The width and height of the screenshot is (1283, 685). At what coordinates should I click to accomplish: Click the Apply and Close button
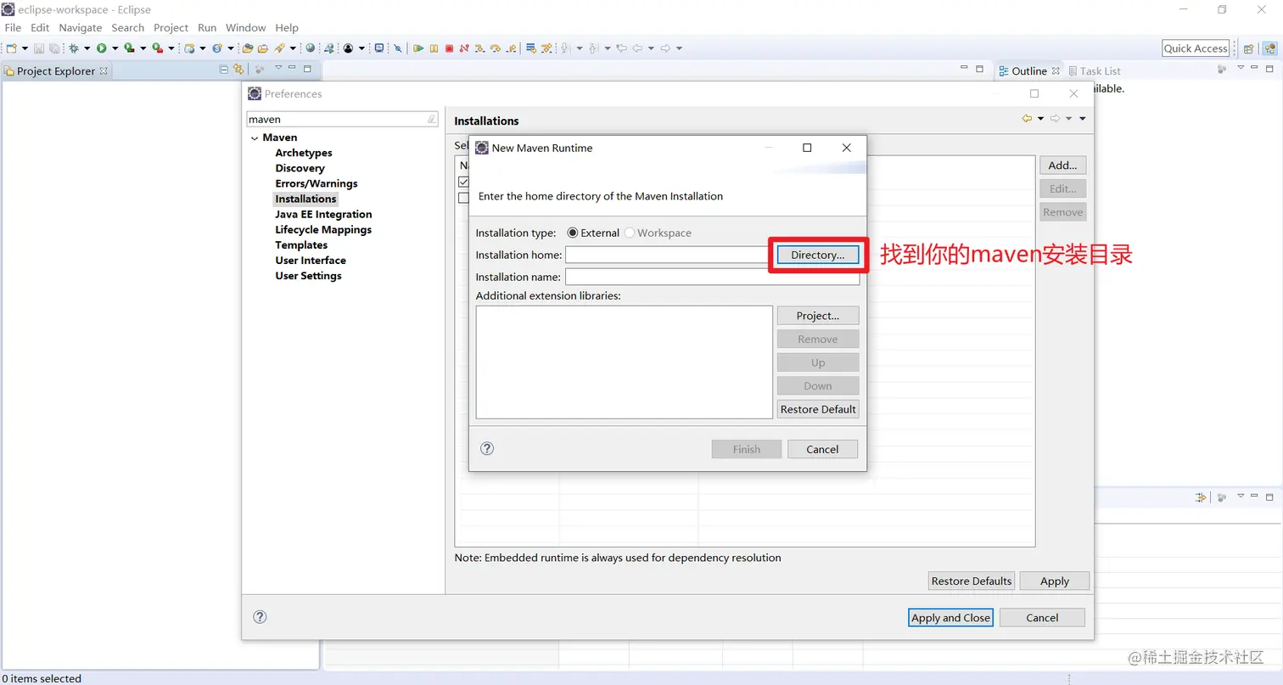[x=950, y=618]
